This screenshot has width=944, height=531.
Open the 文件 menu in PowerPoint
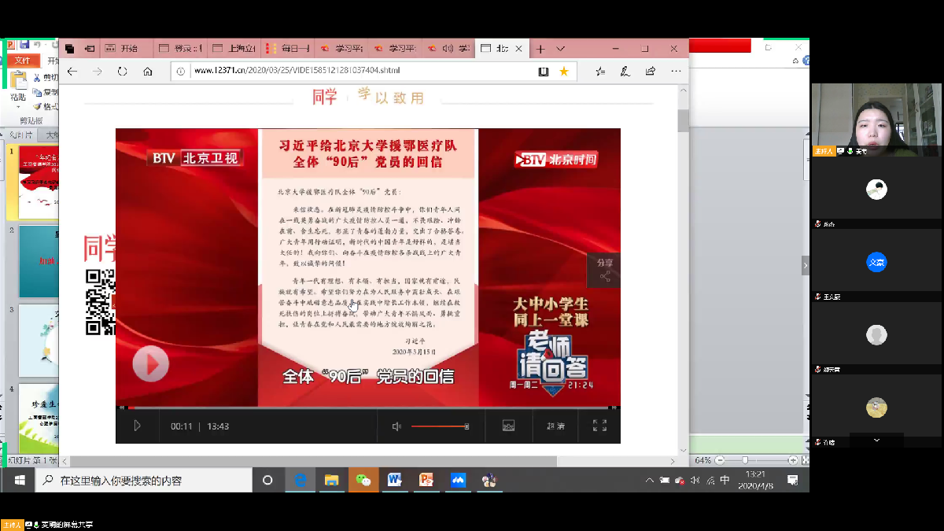[x=22, y=61]
